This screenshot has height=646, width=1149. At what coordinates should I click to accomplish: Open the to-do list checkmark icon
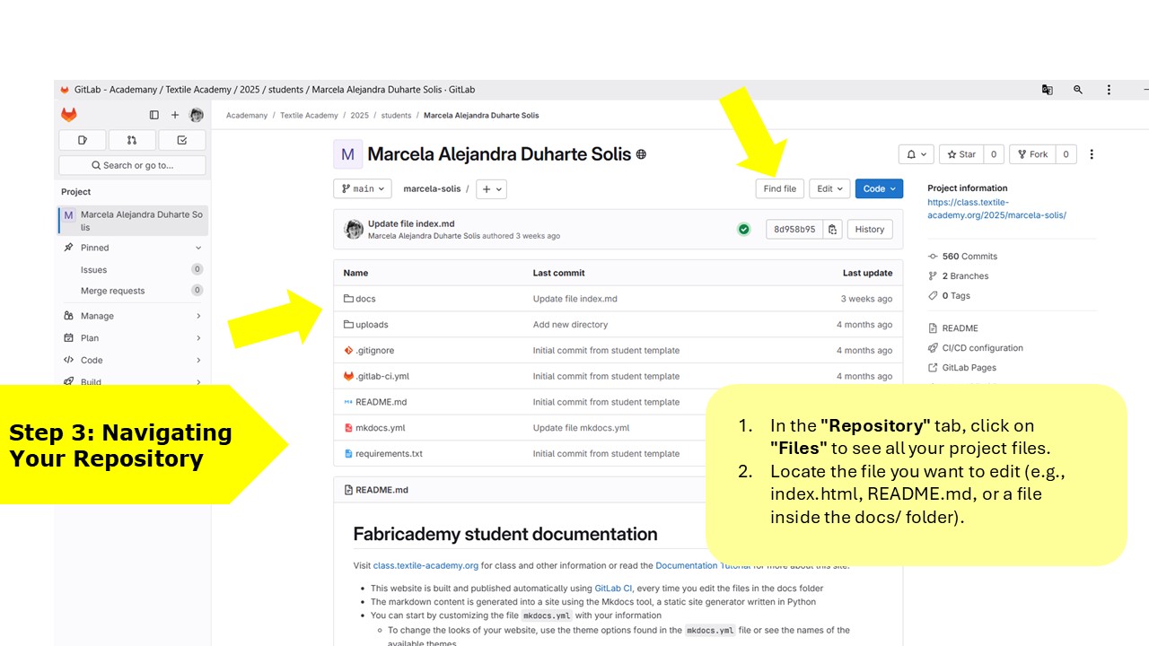coord(182,140)
